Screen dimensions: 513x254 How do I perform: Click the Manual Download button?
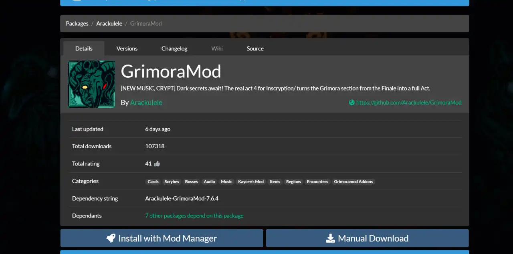point(368,238)
